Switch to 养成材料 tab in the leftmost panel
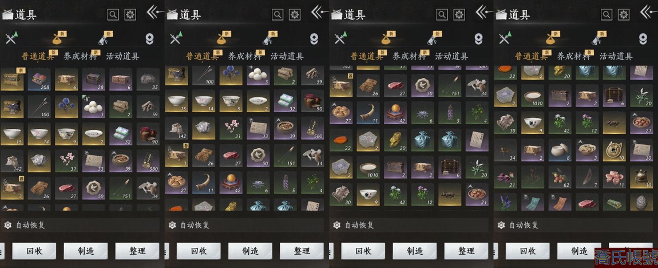 [x=80, y=57]
